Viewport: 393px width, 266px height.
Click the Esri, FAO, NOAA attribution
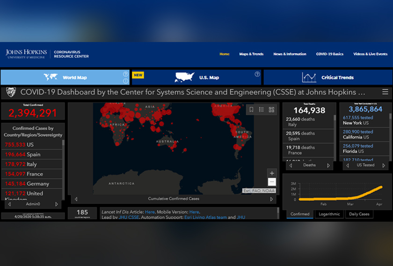(259, 191)
